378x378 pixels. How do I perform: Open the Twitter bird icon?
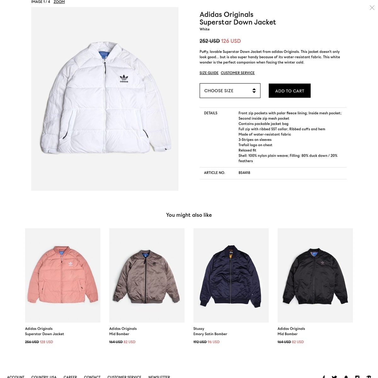click(335, 377)
